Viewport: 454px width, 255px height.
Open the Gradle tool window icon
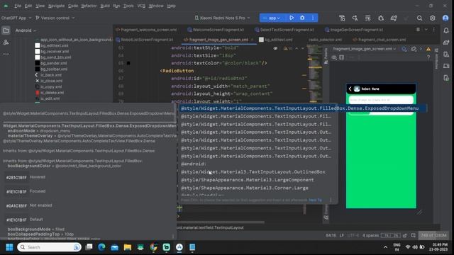446,42
